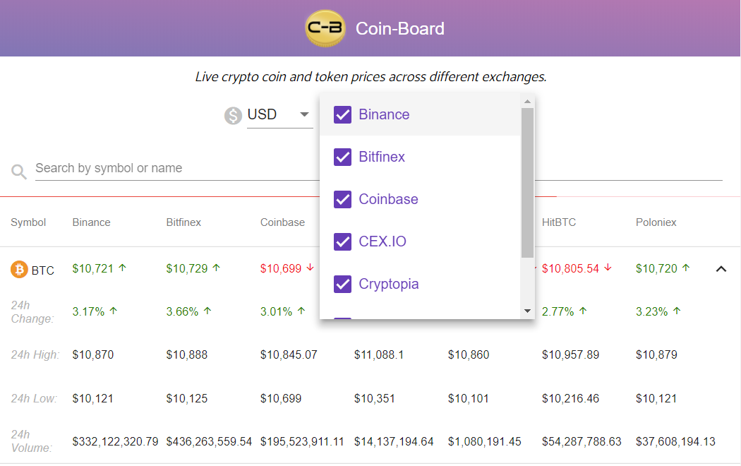Disable the Coinbase checkbox
741x466 pixels.
click(342, 199)
